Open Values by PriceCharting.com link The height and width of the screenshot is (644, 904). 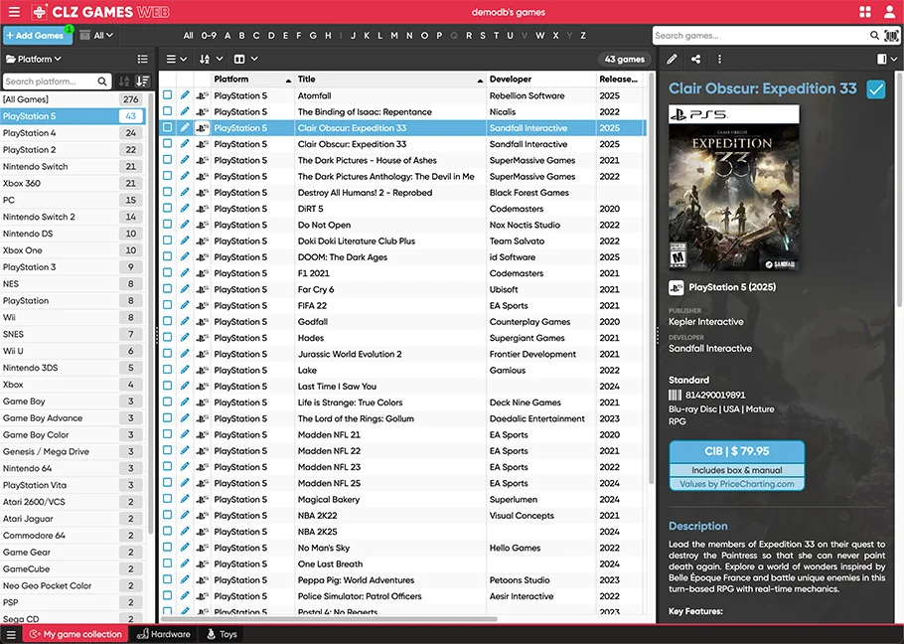(x=737, y=484)
